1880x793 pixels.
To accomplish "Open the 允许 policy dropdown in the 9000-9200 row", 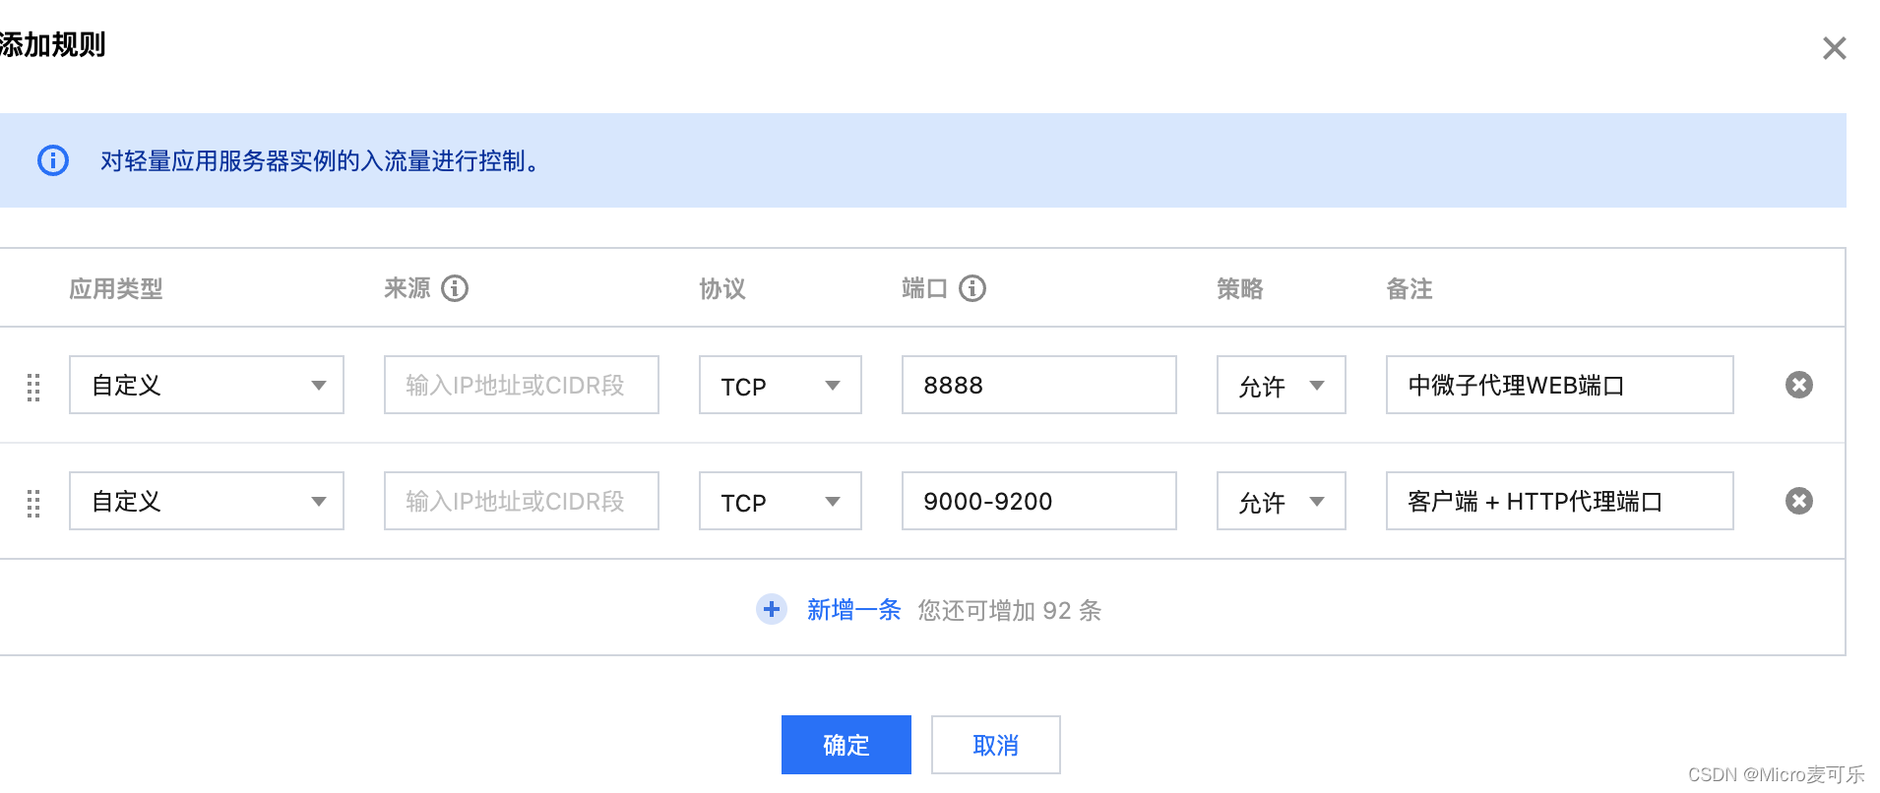I will tap(1282, 501).
